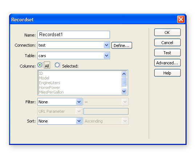Open Advanced recordset settings

pos(167,63)
